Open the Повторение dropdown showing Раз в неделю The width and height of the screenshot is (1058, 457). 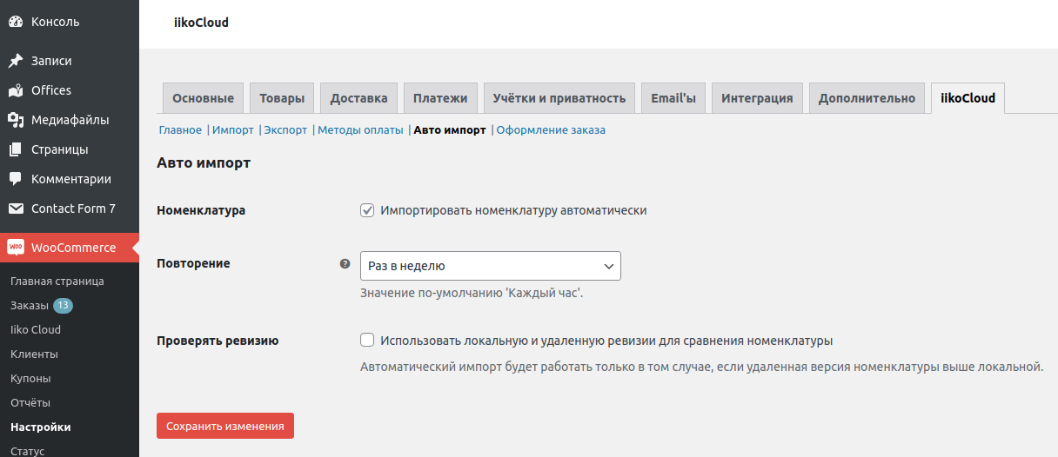pos(491,266)
